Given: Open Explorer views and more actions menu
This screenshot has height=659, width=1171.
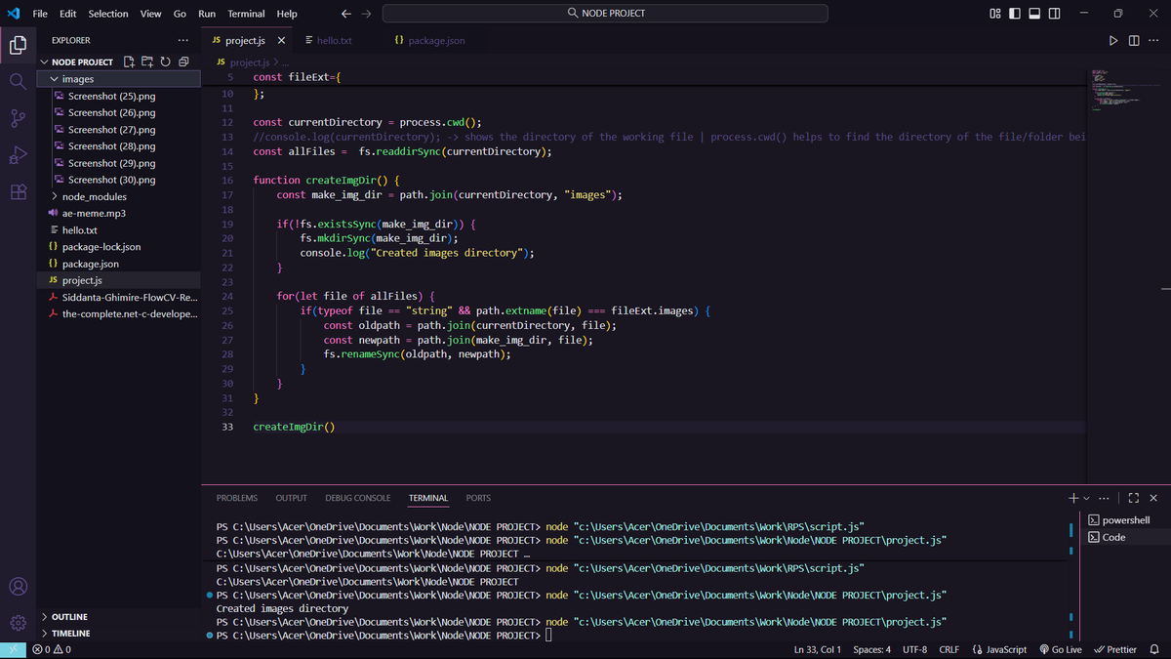Looking at the screenshot, I should tap(183, 40).
